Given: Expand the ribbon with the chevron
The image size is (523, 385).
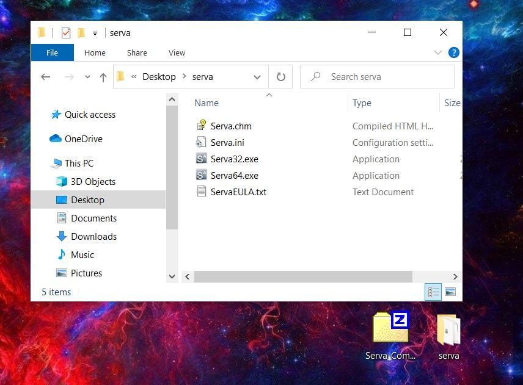Looking at the screenshot, I should point(438,52).
